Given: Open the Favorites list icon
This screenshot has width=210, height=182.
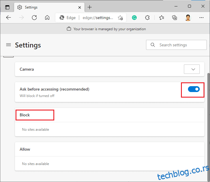Looking at the screenshot, I should coord(162,18).
